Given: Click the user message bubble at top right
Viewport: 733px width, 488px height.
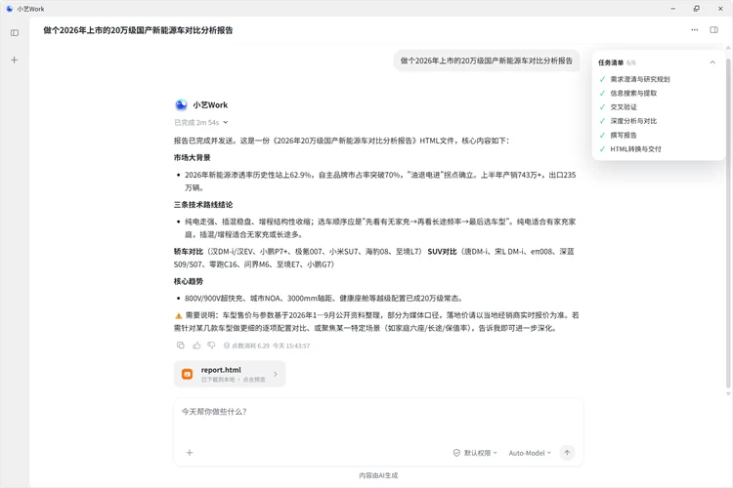Looking at the screenshot, I should pos(486,61).
